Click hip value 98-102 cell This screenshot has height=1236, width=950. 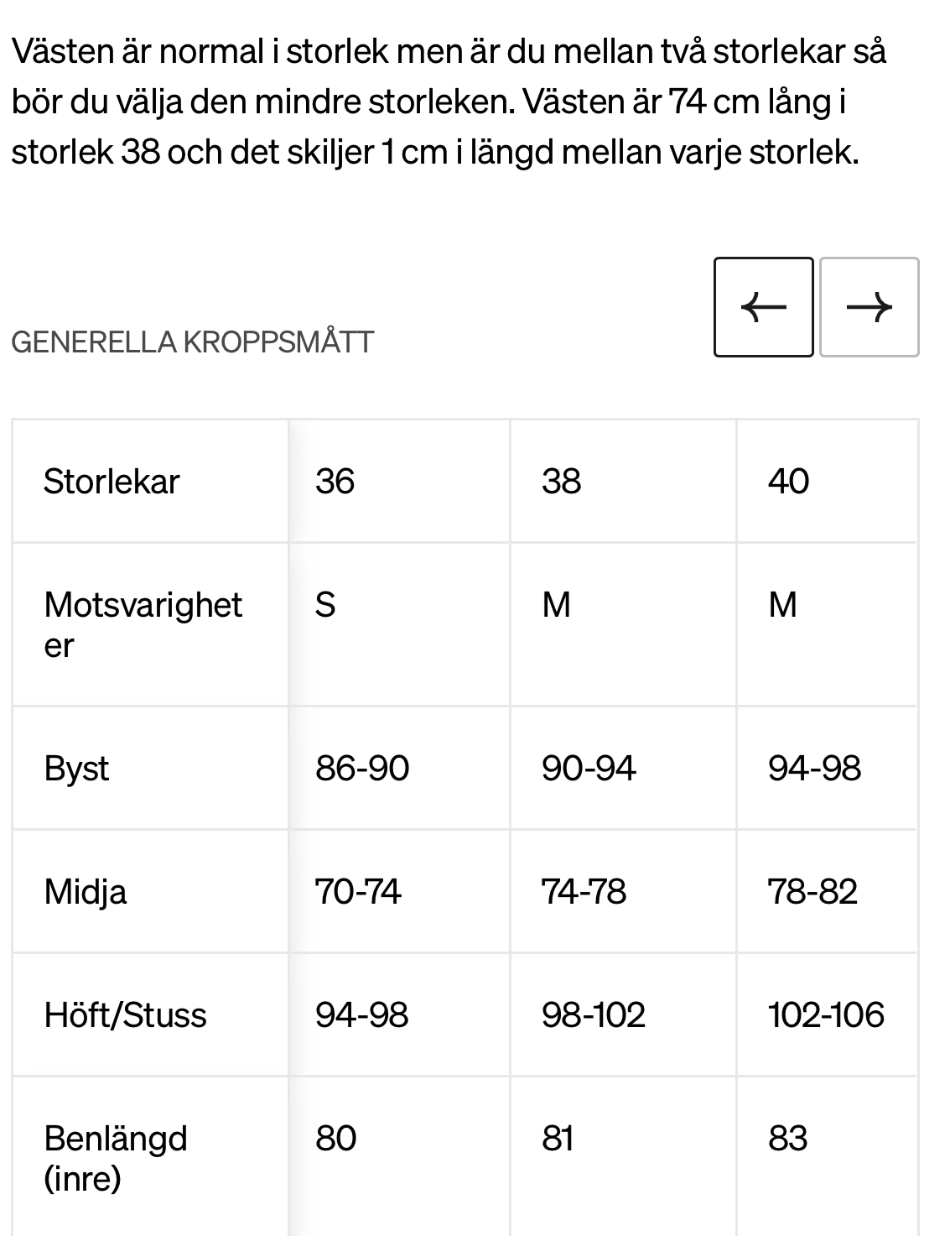623,1014
